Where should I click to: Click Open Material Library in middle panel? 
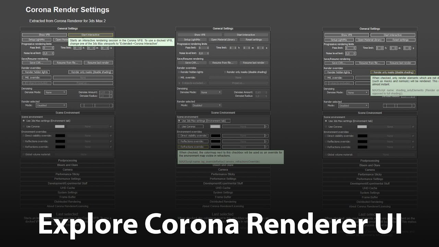coord(223,40)
